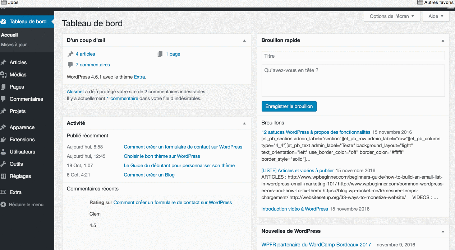Toggle the Activité panel arrow
This screenshot has height=250, width=455.
[244, 123]
